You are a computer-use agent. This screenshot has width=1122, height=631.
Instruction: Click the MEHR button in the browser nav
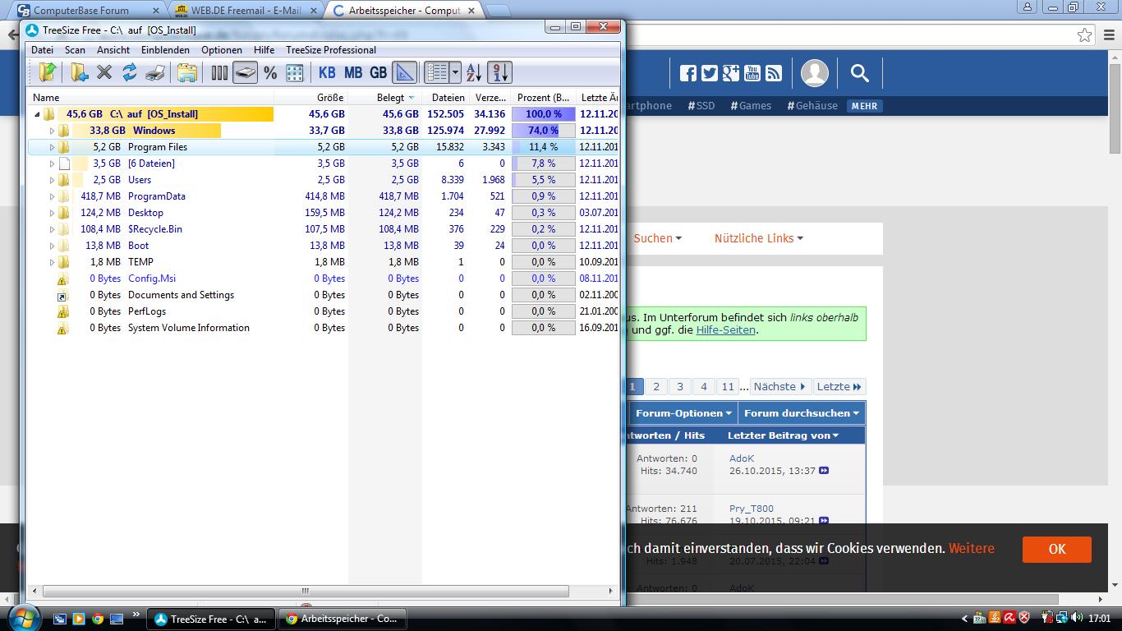click(864, 106)
